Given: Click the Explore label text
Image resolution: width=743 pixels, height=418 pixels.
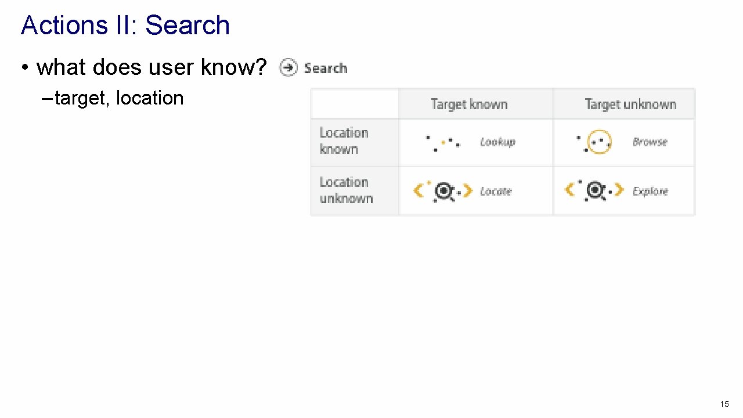Looking at the screenshot, I should 650,192.
